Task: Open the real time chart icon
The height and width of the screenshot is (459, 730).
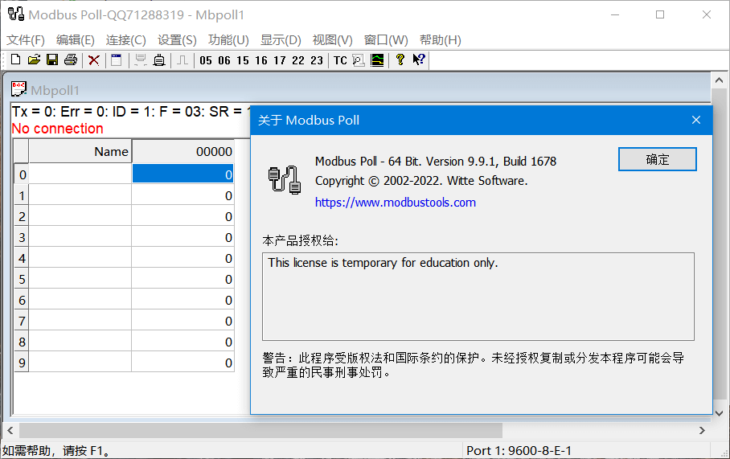Action: coord(377,60)
